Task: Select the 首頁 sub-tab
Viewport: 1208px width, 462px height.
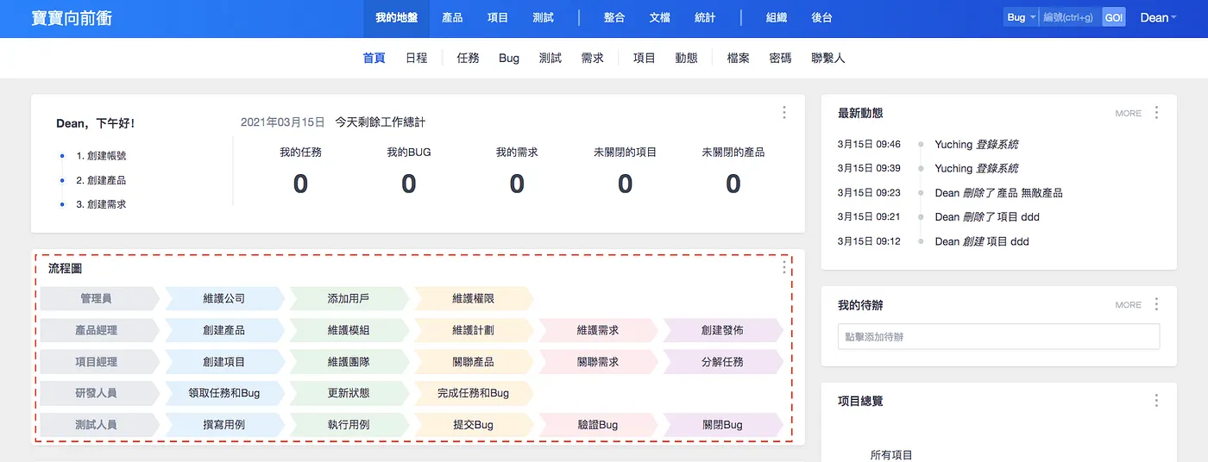Action: point(374,58)
